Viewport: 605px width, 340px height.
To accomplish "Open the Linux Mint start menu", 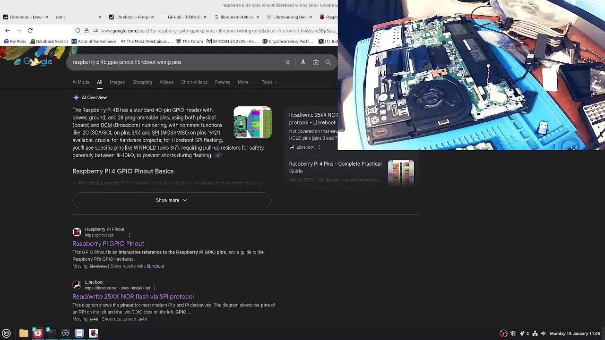I will 7,333.
